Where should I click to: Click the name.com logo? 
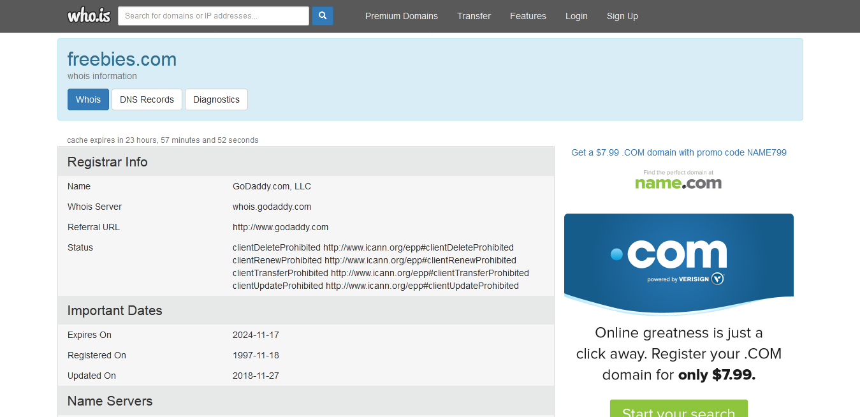pyautogui.click(x=678, y=180)
